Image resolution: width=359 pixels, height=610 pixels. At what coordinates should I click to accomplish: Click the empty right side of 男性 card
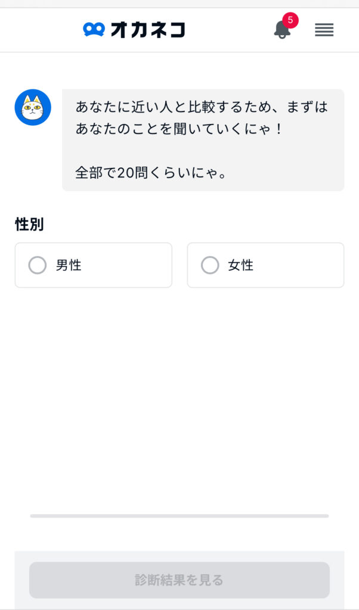[137, 265]
